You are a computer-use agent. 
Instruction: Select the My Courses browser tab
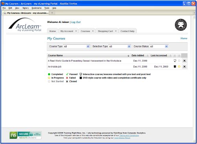(x=26, y=13)
